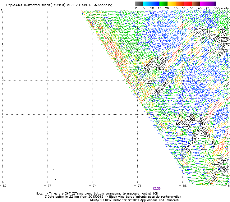230x202 pixels.
Task: Click the longitude label '-177'
Action: (48, 186)
